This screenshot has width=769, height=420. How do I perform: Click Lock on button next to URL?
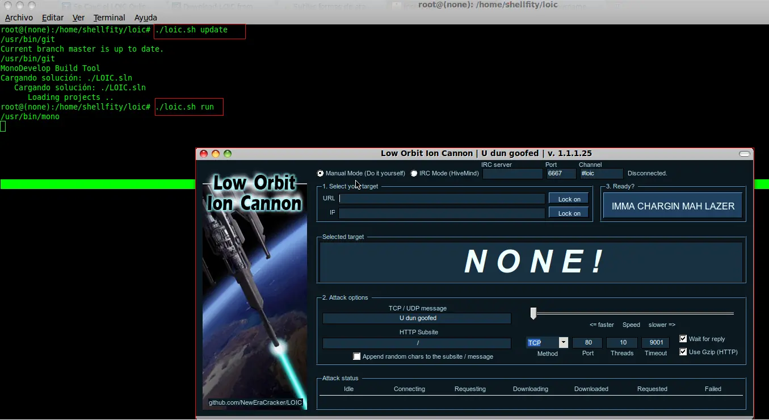pyautogui.click(x=569, y=199)
